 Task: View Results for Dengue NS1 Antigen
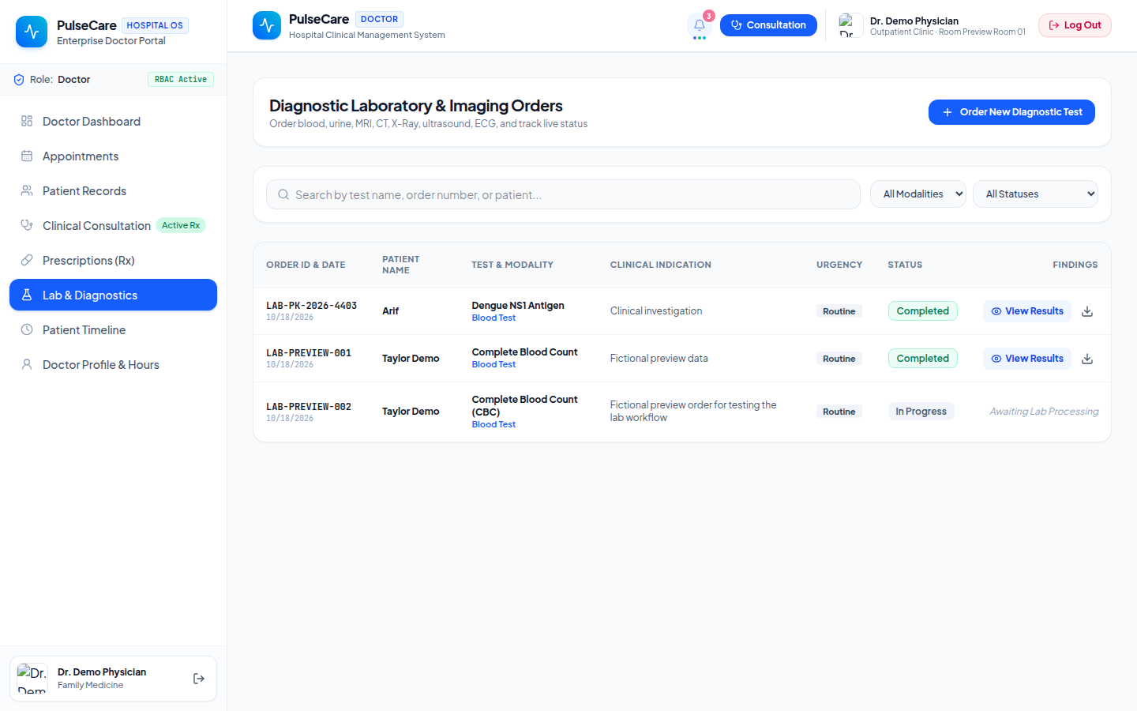[x=1026, y=311]
